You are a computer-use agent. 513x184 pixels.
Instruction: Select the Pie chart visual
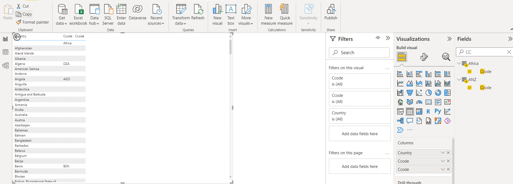428,93
